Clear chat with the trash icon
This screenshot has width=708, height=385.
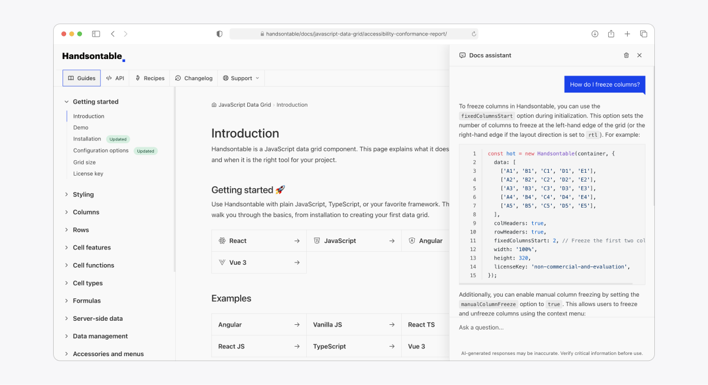626,55
